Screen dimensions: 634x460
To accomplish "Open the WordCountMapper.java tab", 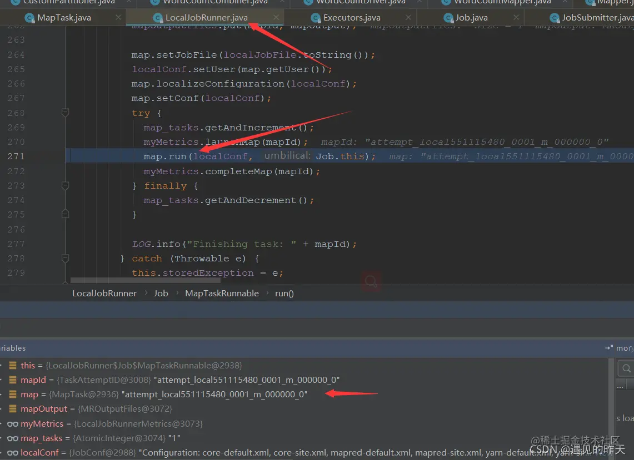I will [502, 2].
